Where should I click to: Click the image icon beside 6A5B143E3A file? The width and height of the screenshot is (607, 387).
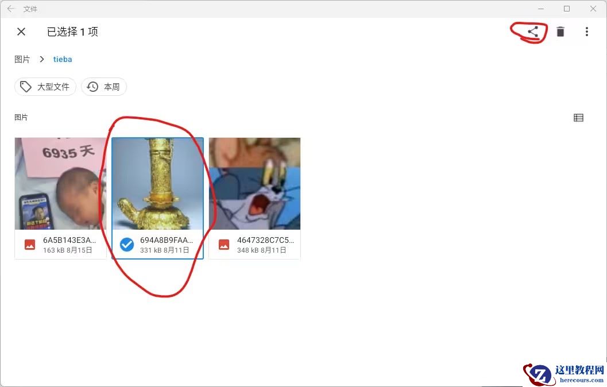coord(30,245)
